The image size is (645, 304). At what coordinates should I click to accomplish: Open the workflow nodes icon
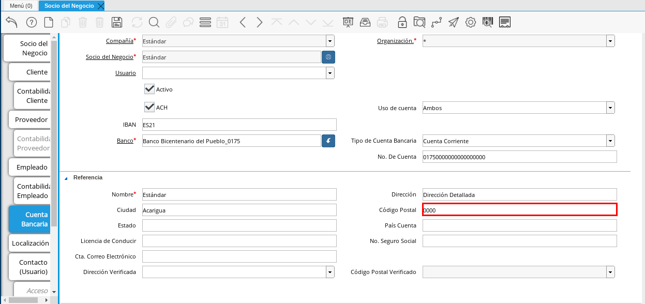(x=436, y=22)
